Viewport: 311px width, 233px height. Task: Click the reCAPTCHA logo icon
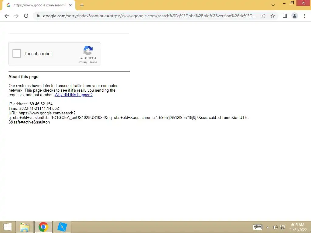[88, 50]
